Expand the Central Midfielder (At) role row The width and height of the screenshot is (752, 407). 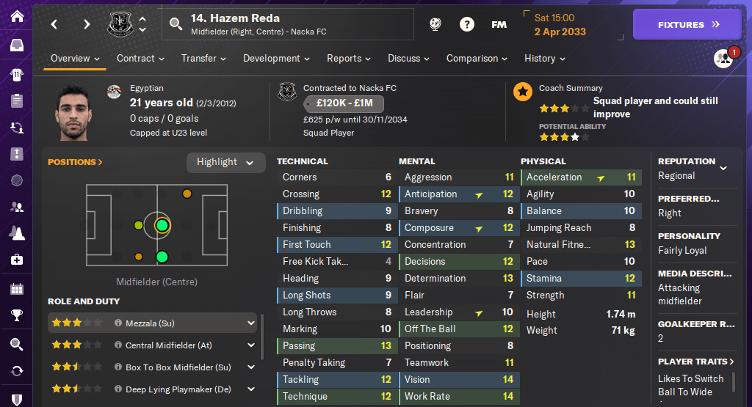[x=251, y=345]
